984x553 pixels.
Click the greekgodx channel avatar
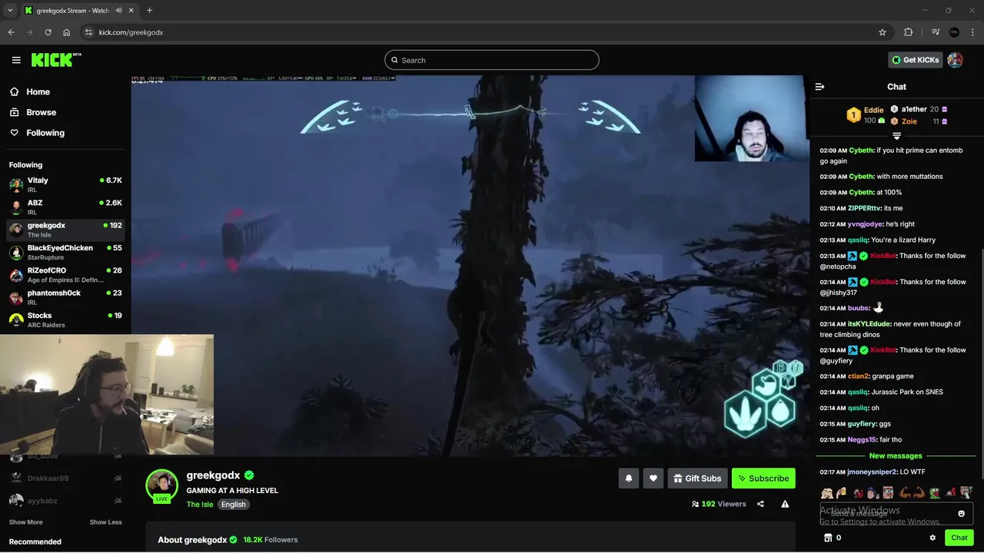click(162, 485)
